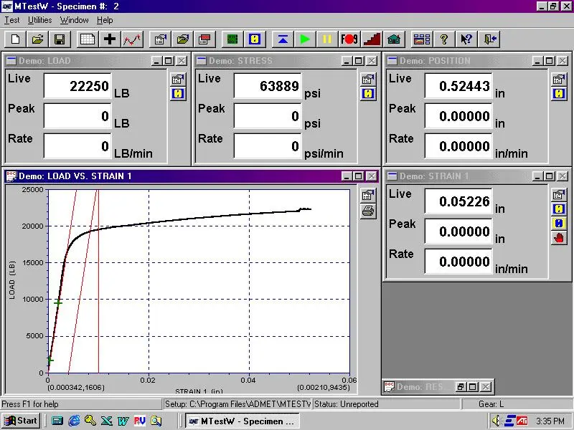574x430 pixels.
Task: Click the STRESS Live value 63889
Action: click(x=268, y=86)
